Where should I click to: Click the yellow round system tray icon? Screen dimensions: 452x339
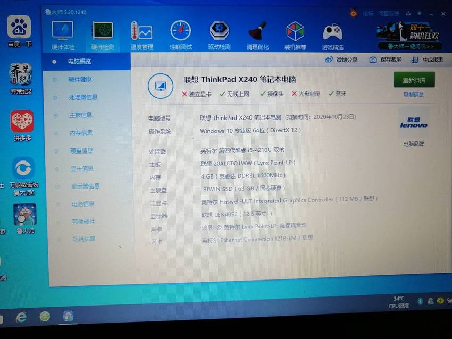point(440,301)
